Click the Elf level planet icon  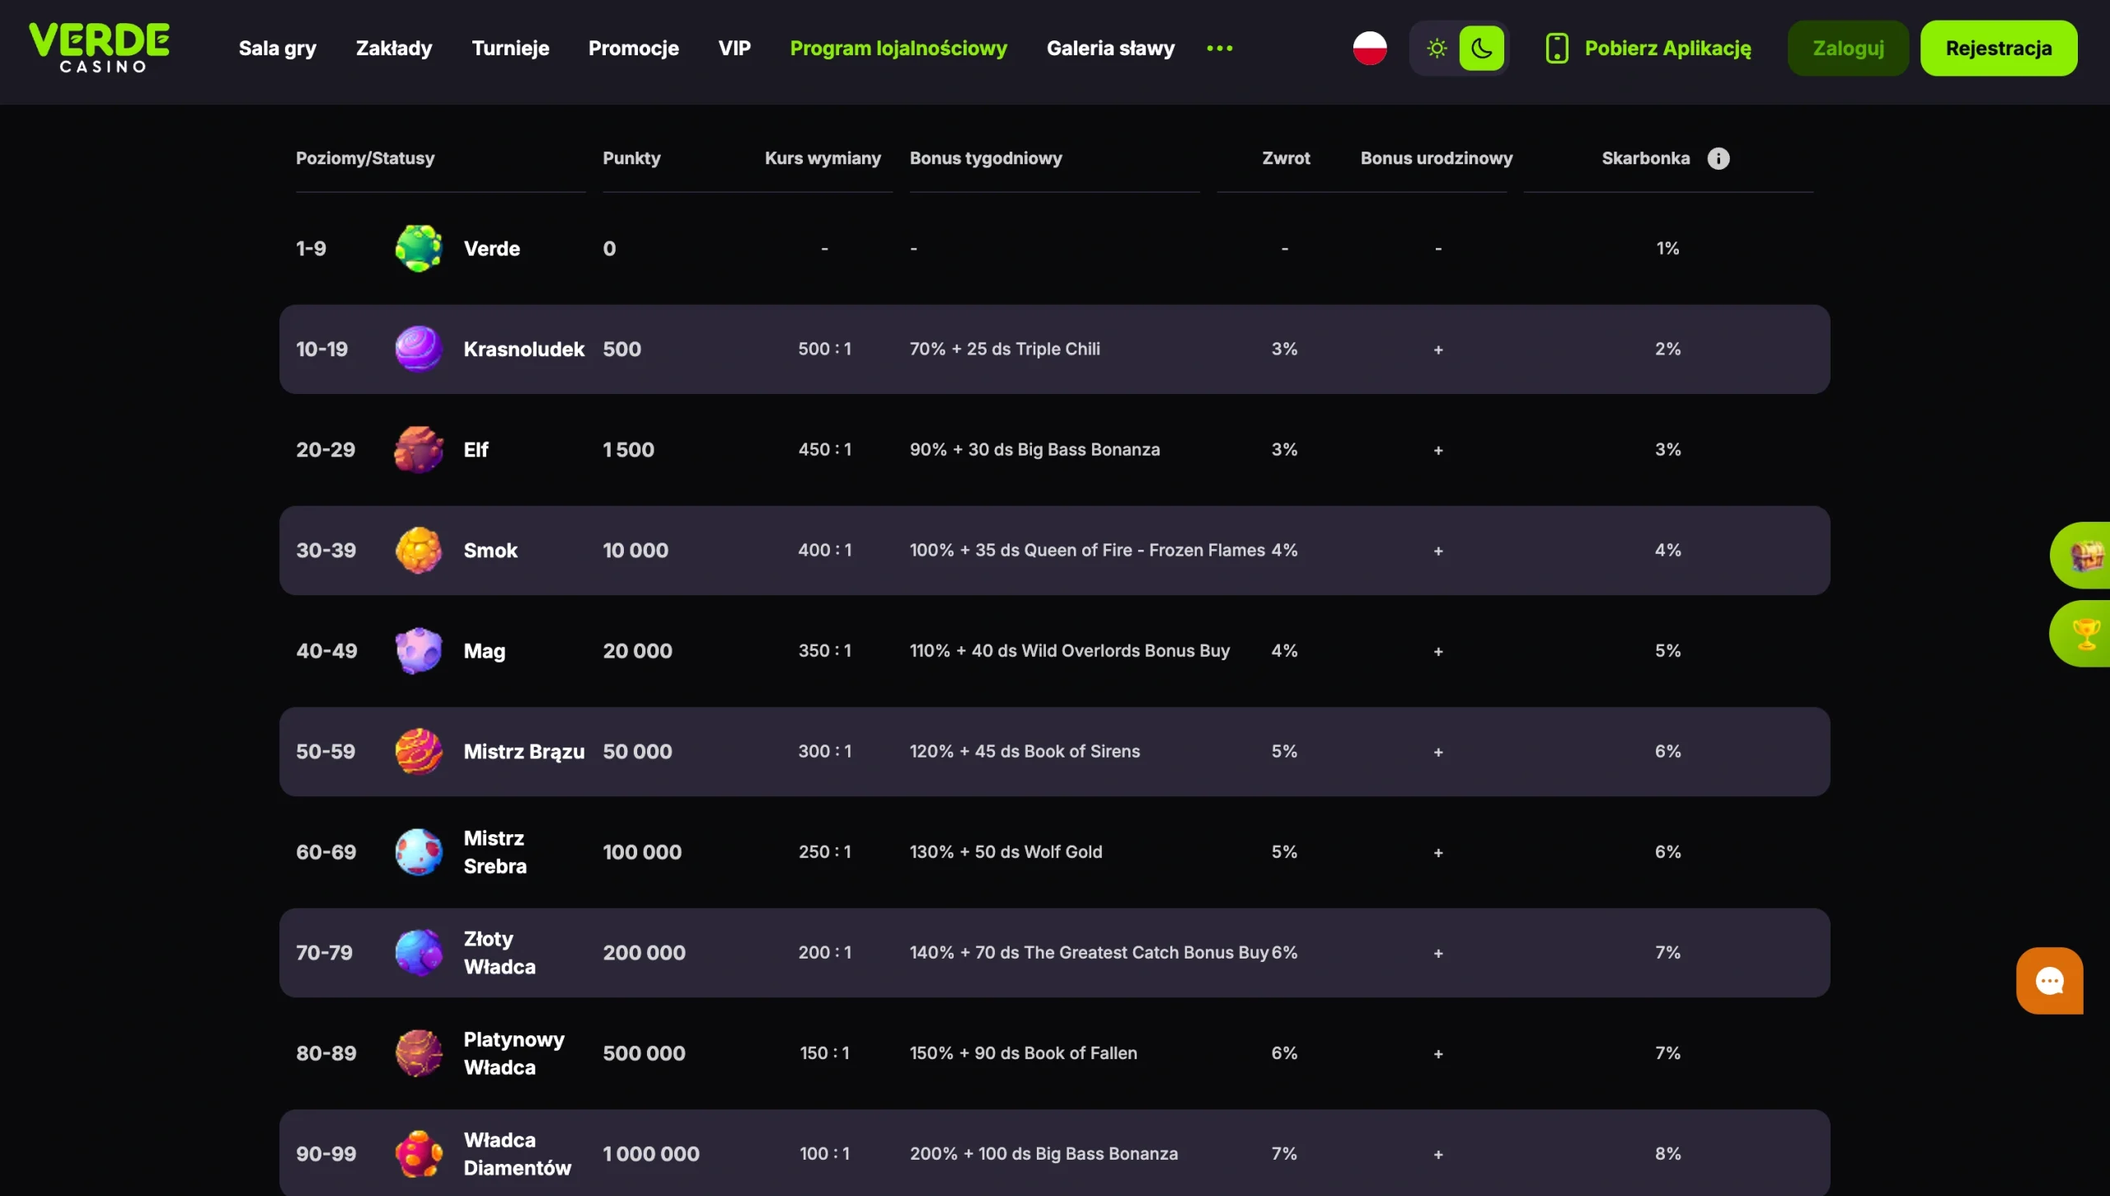419,449
